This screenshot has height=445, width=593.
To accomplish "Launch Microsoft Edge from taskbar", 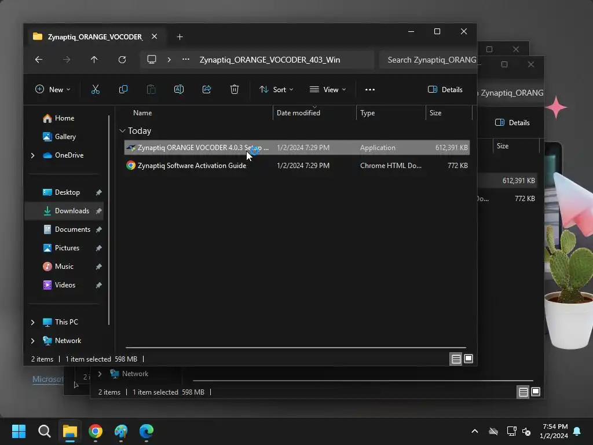I will tap(147, 431).
